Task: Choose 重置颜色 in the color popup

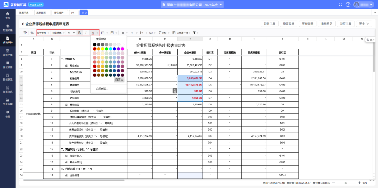Action: tap(101, 39)
